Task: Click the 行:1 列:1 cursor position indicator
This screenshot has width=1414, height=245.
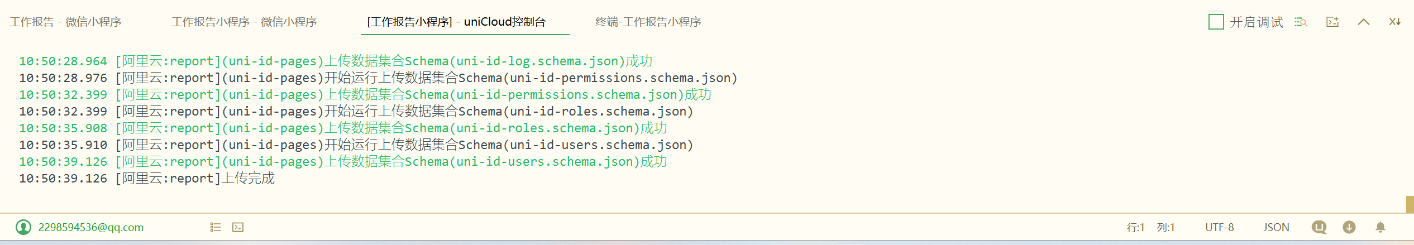Action: click(1150, 227)
